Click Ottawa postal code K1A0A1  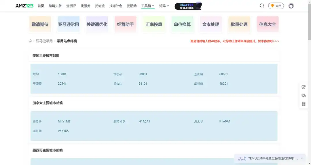[x=225, y=121]
